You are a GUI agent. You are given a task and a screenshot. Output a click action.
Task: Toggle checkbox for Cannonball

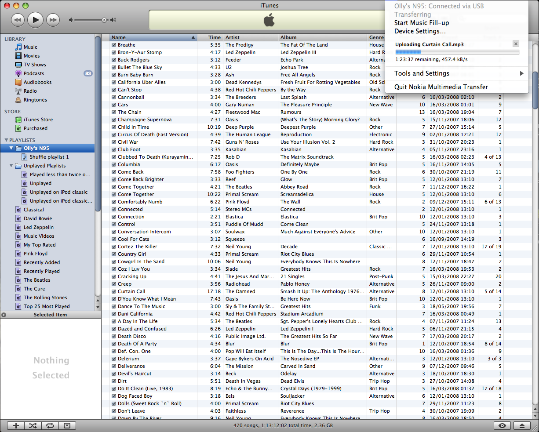coord(114,97)
